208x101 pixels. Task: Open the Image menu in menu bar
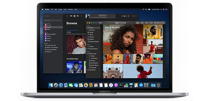coord(60,10)
